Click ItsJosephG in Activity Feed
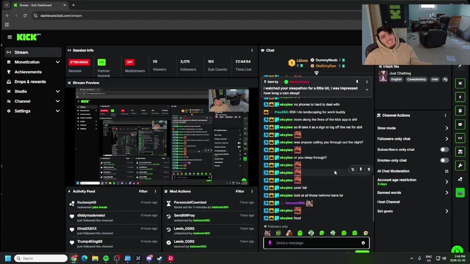The image size is (470, 264). pos(87,202)
